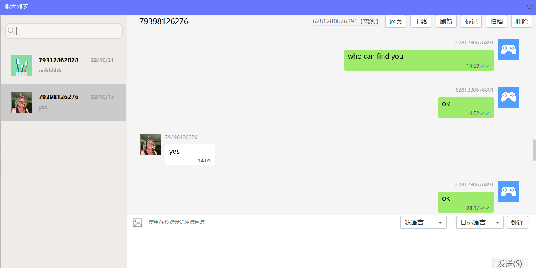Image resolution: width=536 pixels, height=268 pixels.
Task: Click the 网页 button in the header
Action: pos(396,22)
